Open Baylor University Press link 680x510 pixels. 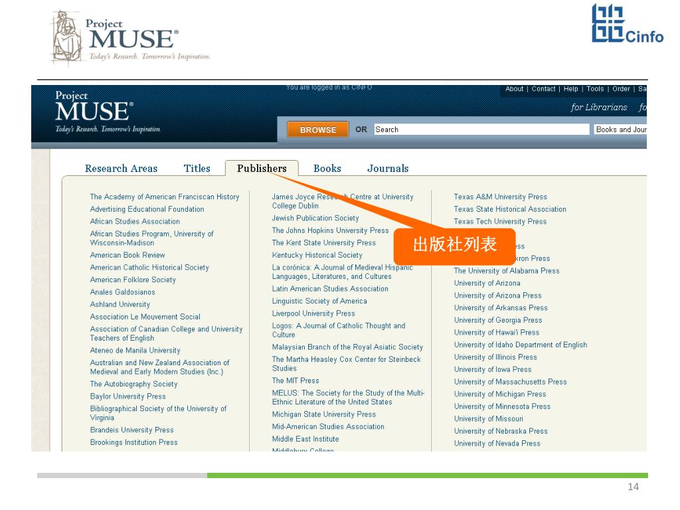click(x=127, y=396)
